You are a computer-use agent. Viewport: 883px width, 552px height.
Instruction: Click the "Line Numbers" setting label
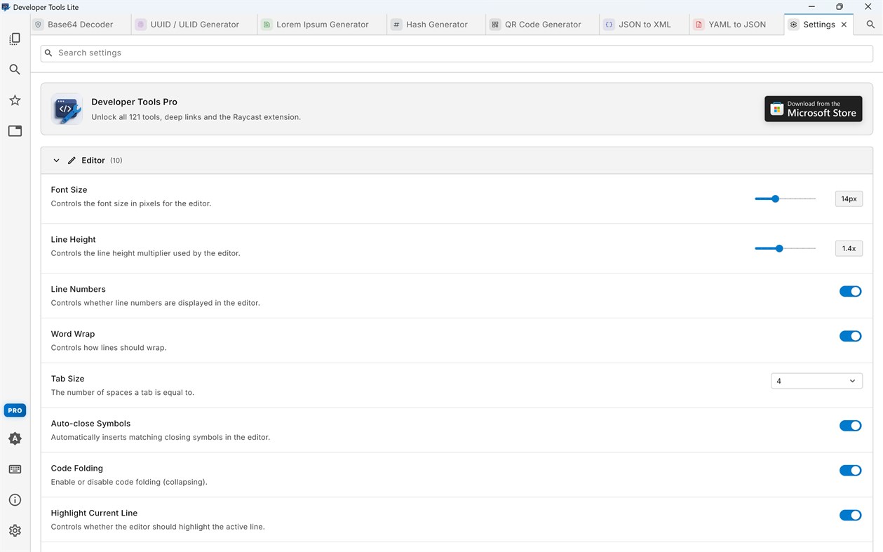coord(78,289)
